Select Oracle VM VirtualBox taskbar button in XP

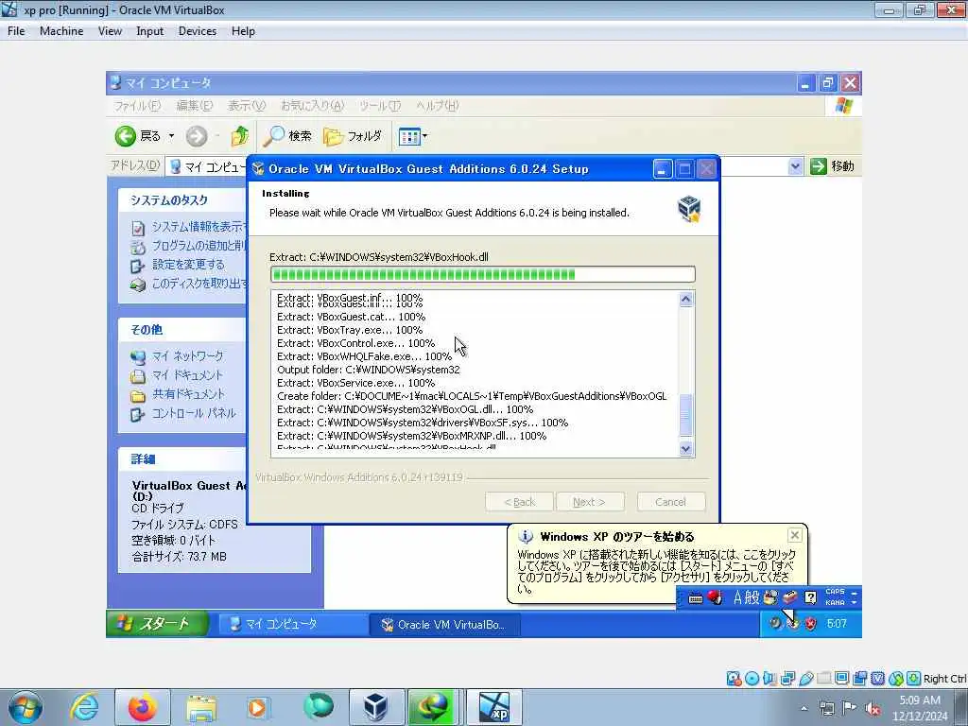click(x=444, y=624)
